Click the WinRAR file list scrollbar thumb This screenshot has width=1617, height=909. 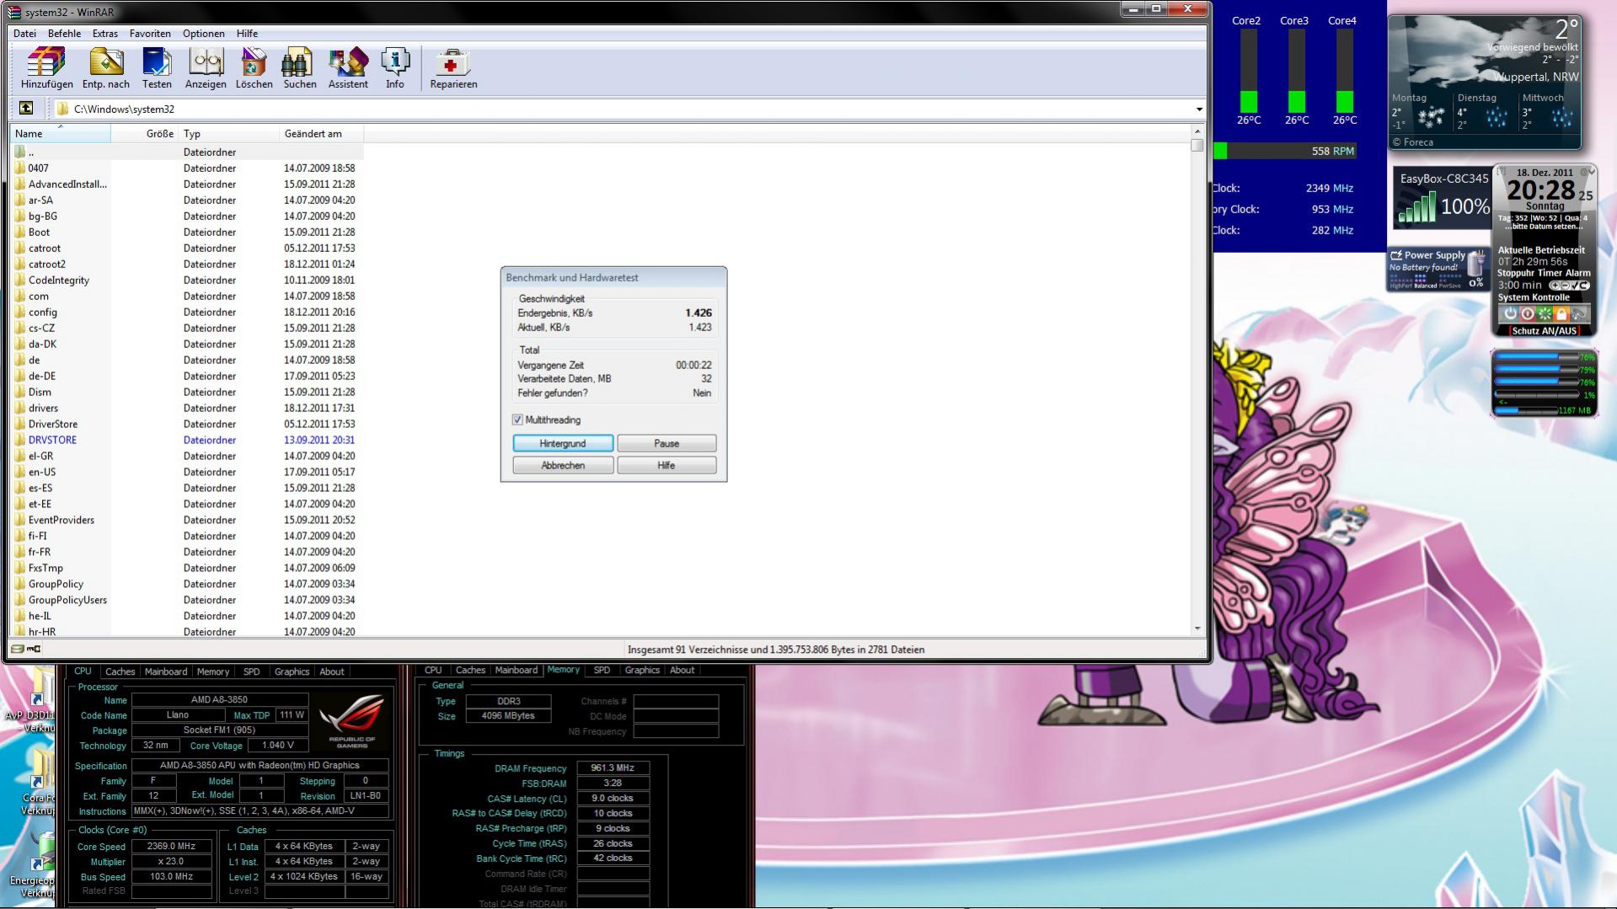pyautogui.click(x=1197, y=145)
